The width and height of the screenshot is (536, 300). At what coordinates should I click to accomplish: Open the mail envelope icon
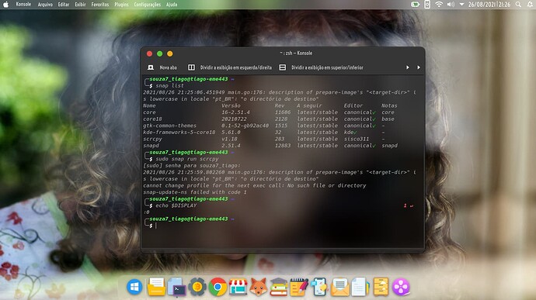[x=339, y=287]
